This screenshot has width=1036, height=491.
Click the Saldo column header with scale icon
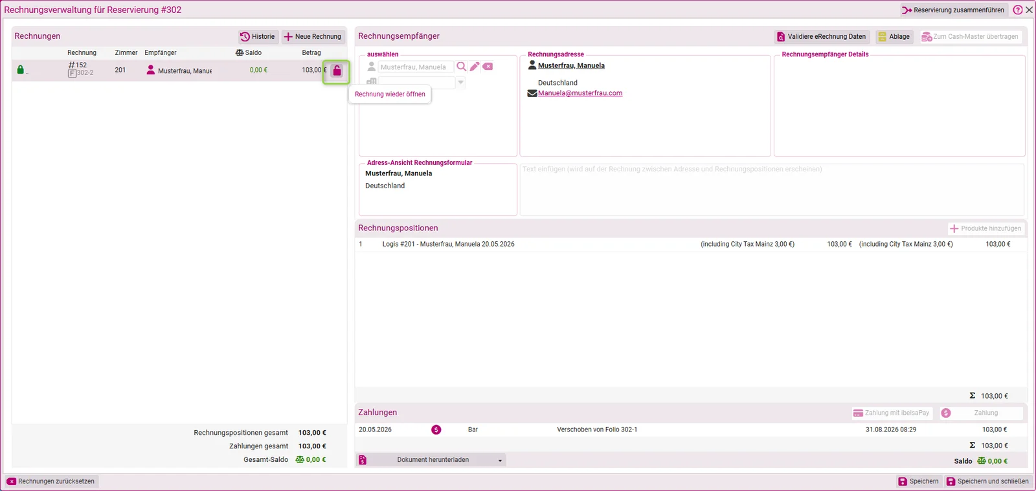point(249,53)
